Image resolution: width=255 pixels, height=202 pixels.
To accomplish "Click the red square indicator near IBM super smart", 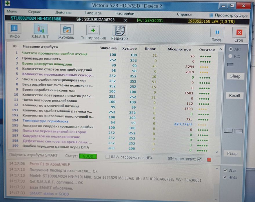I will click(x=209, y=160).
